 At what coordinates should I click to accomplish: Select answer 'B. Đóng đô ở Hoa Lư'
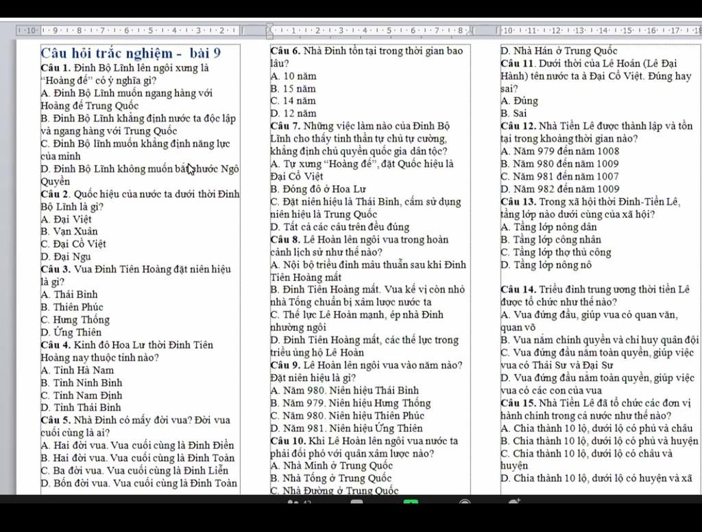(318, 189)
